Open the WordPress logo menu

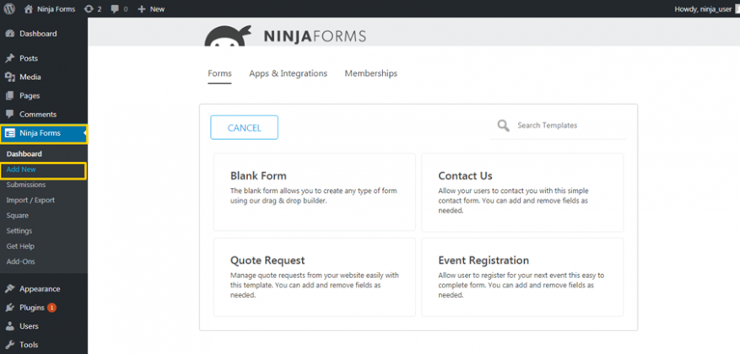pos(9,8)
